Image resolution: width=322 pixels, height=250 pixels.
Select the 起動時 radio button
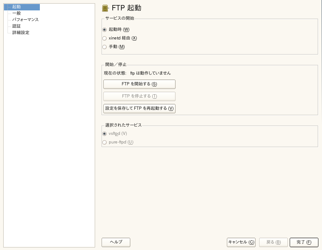pos(104,29)
